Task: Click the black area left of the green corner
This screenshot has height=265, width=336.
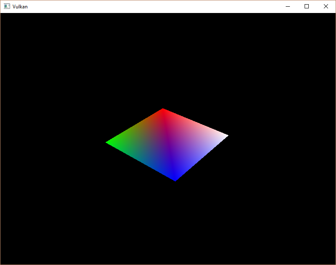Action: pyautogui.click(x=54, y=142)
